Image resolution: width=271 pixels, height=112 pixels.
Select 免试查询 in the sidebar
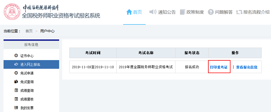click(x=31, y=82)
